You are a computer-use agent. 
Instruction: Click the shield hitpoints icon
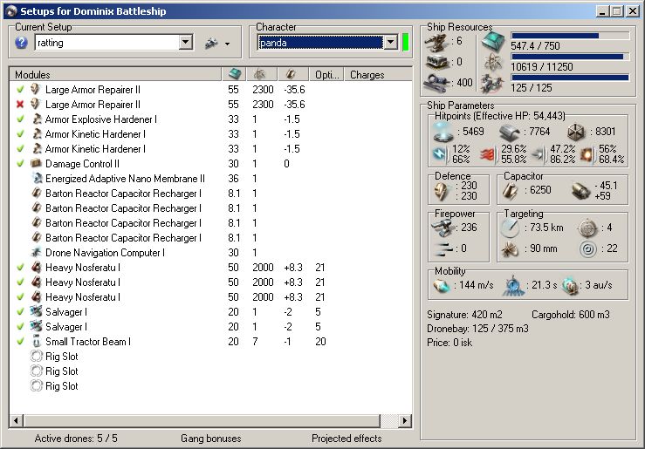[443, 132]
